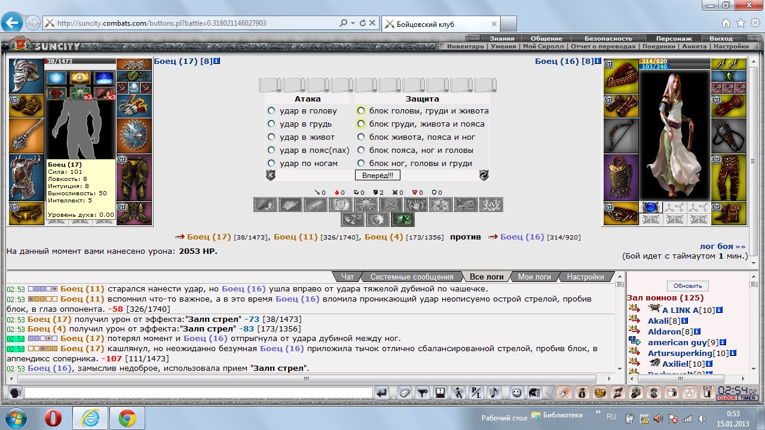Image resolution: width=765 pixels, height=430 pixels.
Task: Click the female character portrait of Боец (16)
Action: [x=675, y=135]
